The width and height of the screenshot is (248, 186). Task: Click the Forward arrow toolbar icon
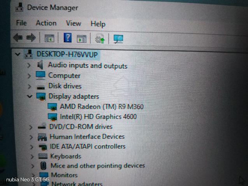point(31,38)
